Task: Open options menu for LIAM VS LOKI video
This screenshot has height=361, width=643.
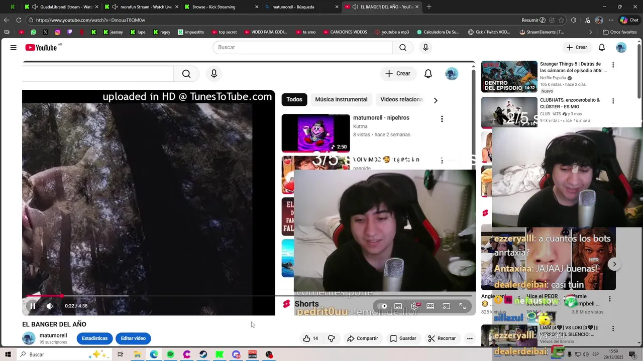Action: (613, 328)
